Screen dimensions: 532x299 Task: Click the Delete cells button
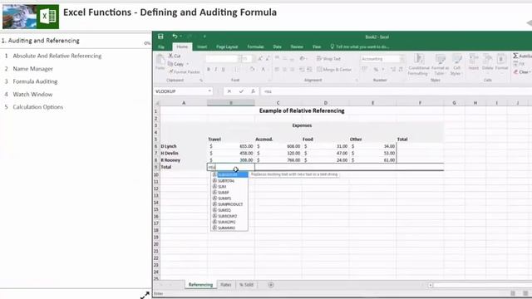pyautogui.click(x=488, y=62)
